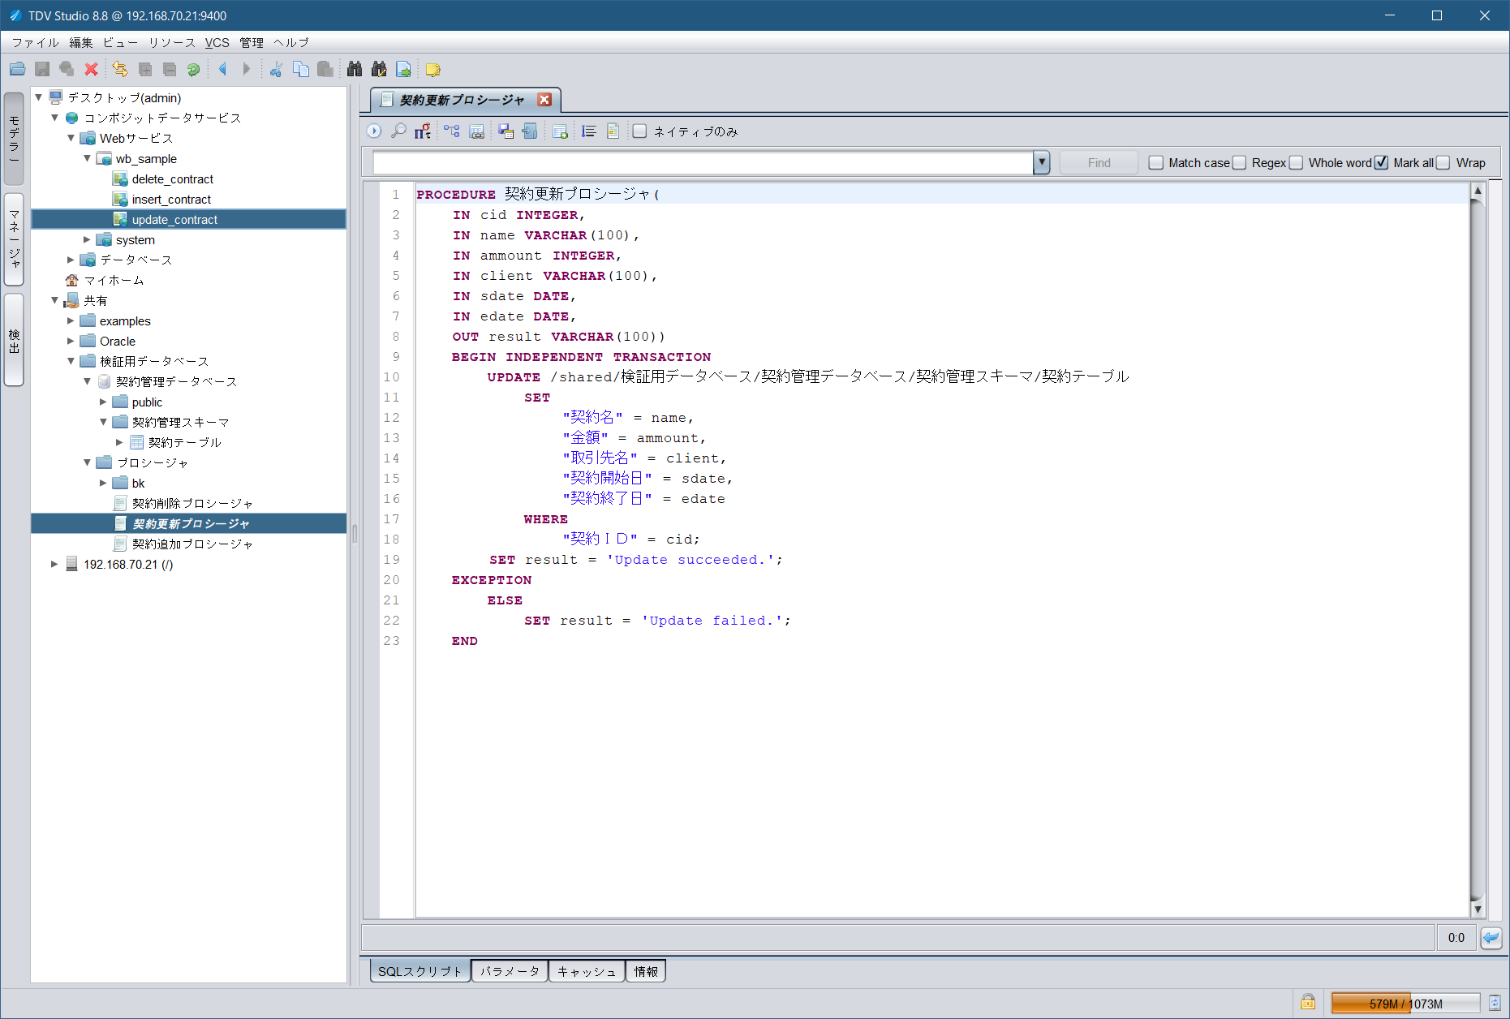Expand the 192.168.70.21 (/) server node
The width and height of the screenshot is (1510, 1019).
pos(54,565)
